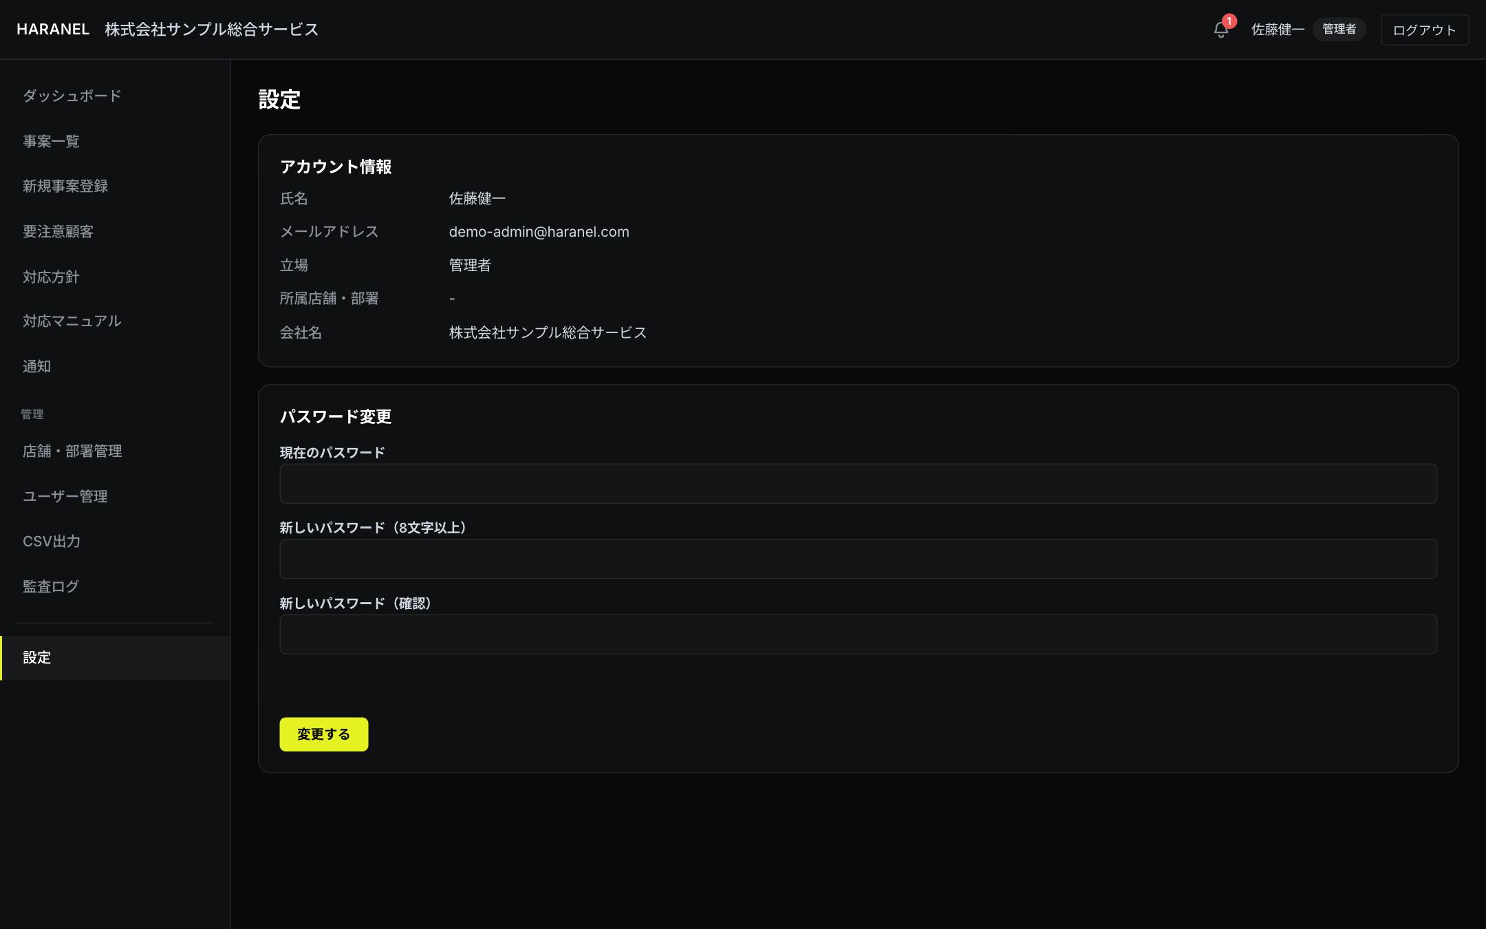Click the company name in the header
The height and width of the screenshot is (929, 1486).
coord(212,30)
